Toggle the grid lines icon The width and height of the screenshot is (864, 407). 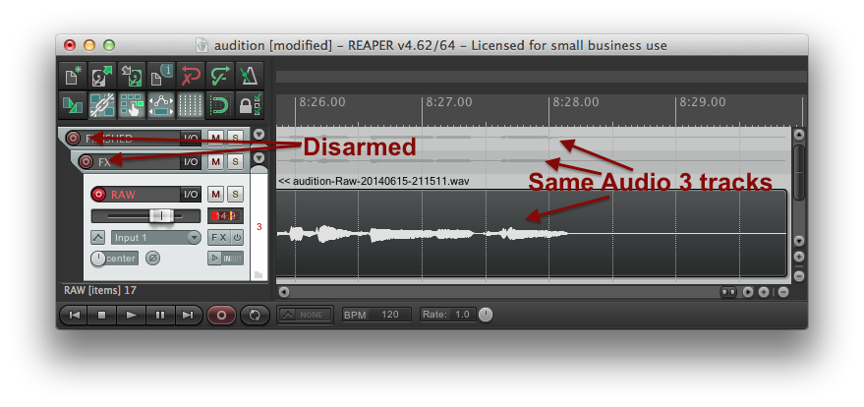[192, 105]
